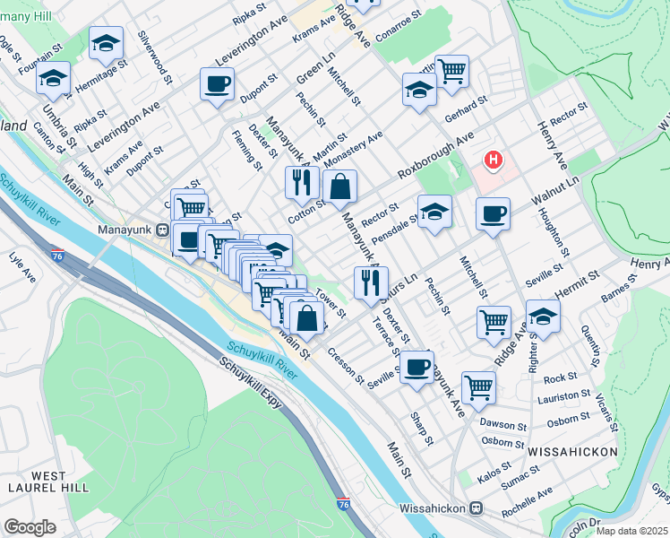Open the school marker near Hermit St
Image resolution: width=670 pixels, height=538 pixels.
(x=543, y=319)
